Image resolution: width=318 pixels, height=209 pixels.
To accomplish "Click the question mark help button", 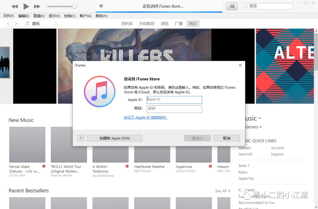I will point(81,138).
